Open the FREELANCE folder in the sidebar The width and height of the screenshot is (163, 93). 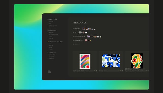(53, 20)
